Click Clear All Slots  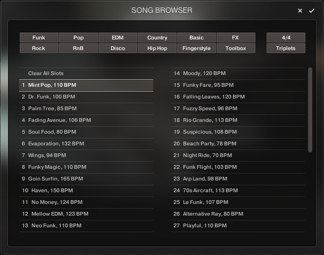click(x=86, y=73)
